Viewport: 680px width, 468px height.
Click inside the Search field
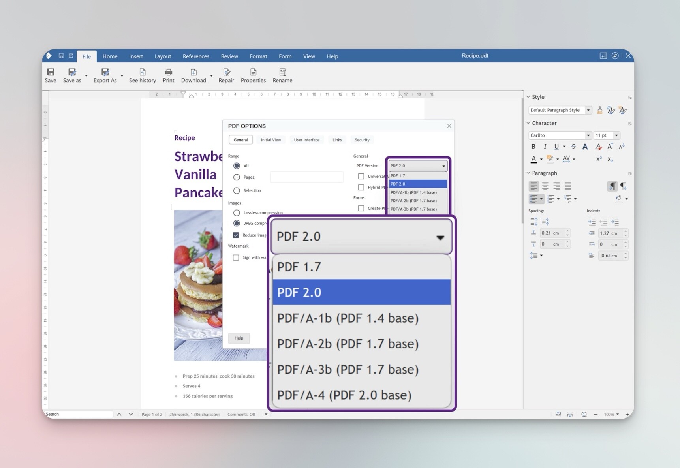77,414
